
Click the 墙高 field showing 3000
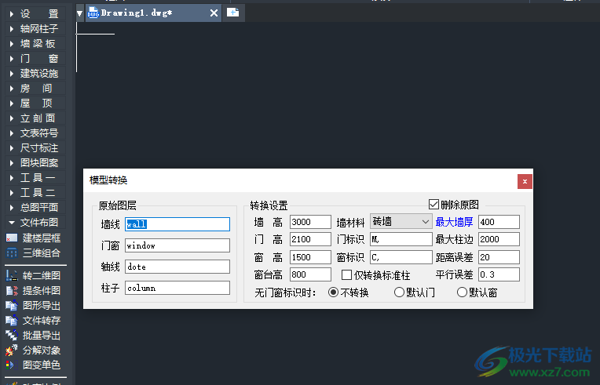(x=310, y=222)
